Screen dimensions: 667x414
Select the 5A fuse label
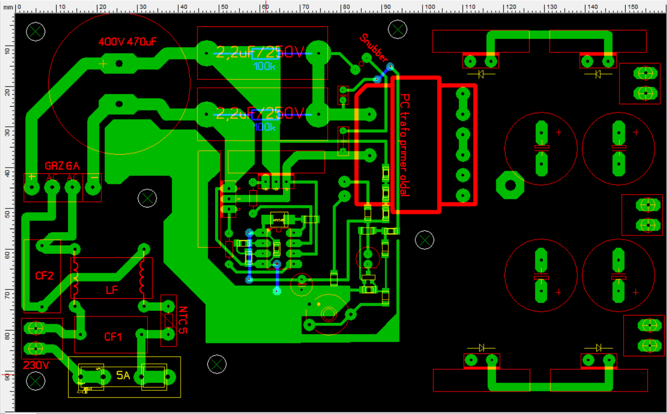(122, 375)
